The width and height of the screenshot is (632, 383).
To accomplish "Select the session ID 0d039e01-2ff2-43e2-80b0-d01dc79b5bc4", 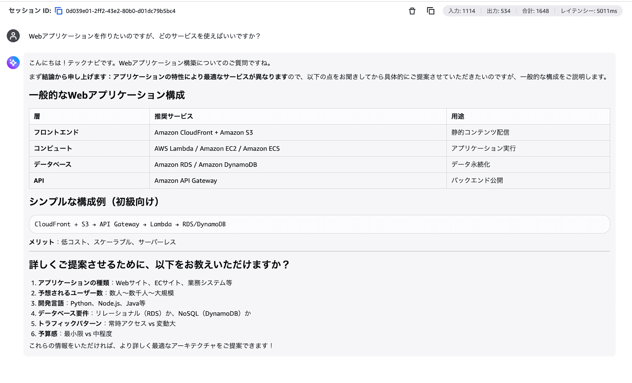I will click(x=121, y=11).
